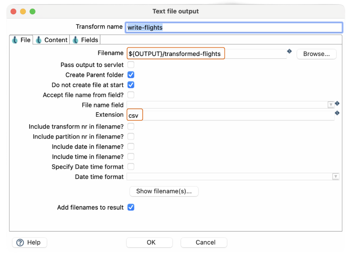Click Show filename(s)... button
The image size is (354, 258).
164,191
